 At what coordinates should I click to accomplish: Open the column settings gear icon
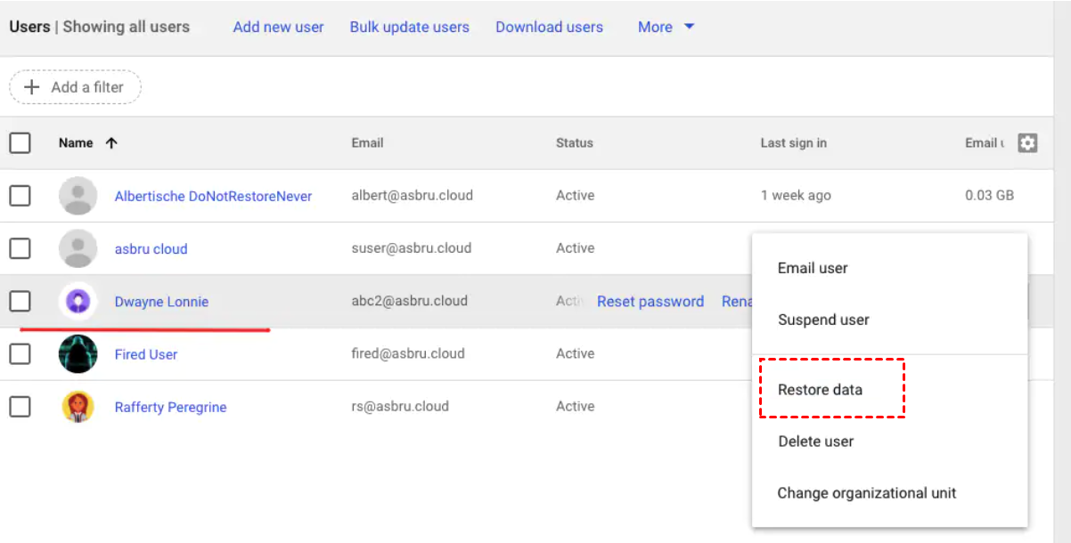pos(1027,142)
